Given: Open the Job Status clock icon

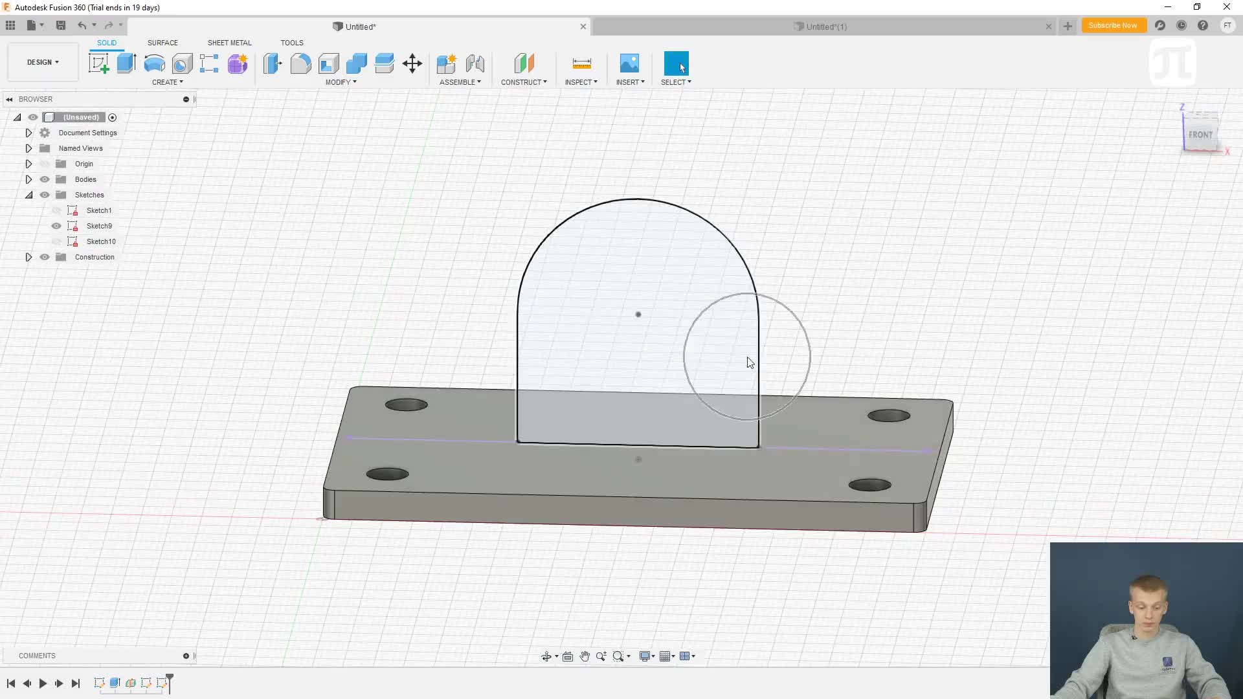Looking at the screenshot, I should click(x=1181, y=25).
